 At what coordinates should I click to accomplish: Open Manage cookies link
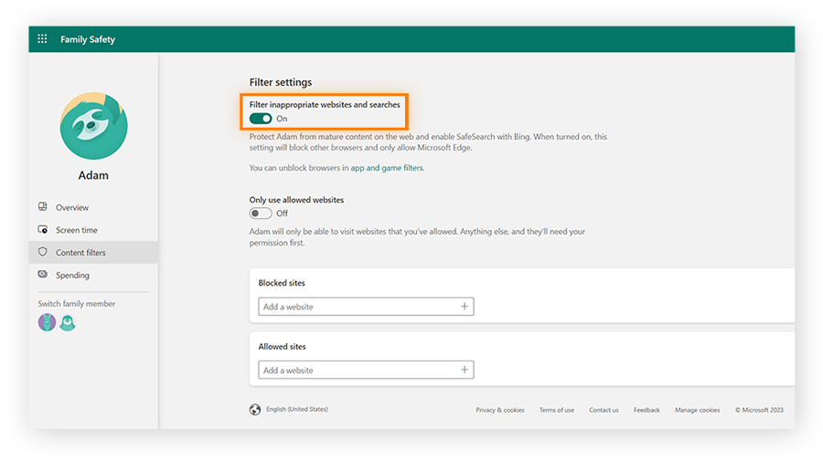[698, 410]
